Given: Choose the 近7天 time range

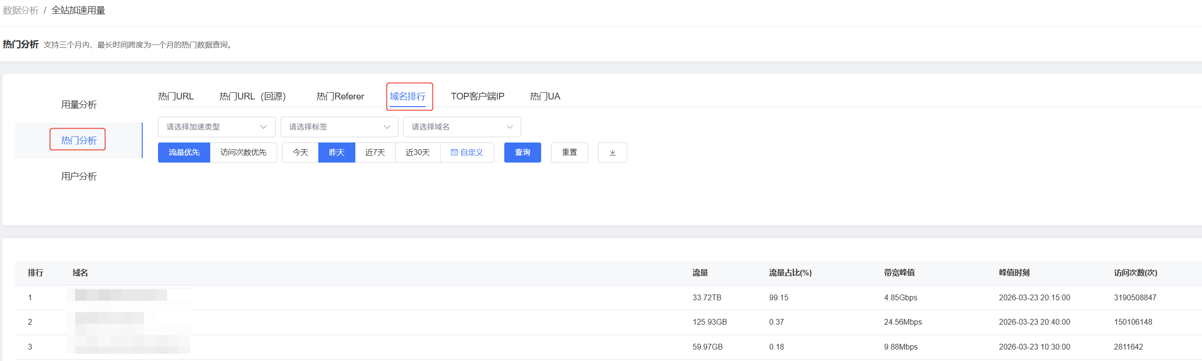Looking at the screenshot, I should [x=375, y=153].
